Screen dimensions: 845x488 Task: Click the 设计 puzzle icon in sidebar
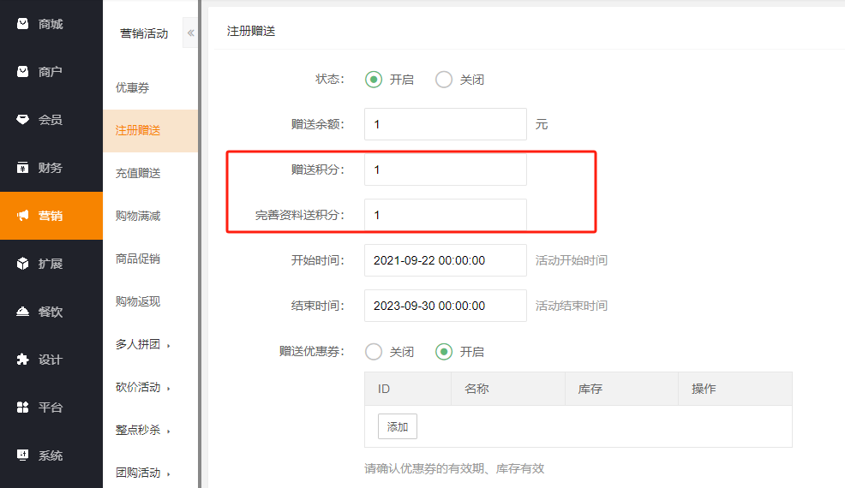click(x=23, y=360)
